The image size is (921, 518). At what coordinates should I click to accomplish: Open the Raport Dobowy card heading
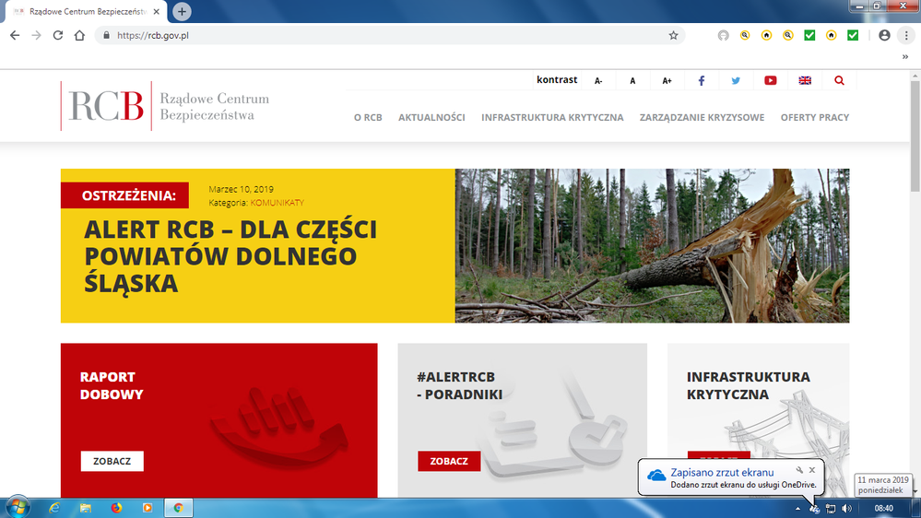[x=112, y=385]
